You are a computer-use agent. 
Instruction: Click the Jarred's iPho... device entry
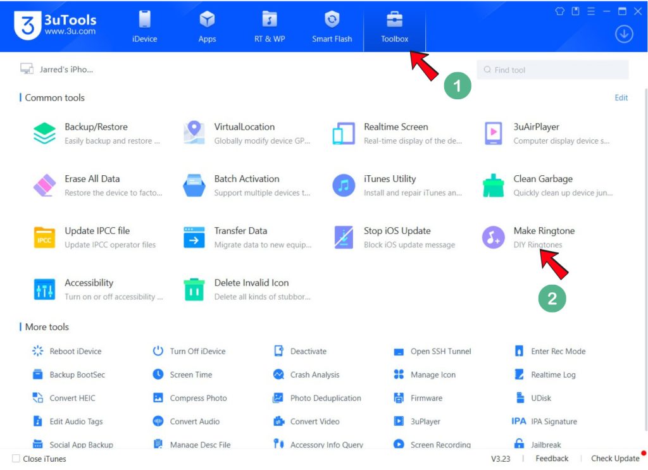(x=57, y=70)
